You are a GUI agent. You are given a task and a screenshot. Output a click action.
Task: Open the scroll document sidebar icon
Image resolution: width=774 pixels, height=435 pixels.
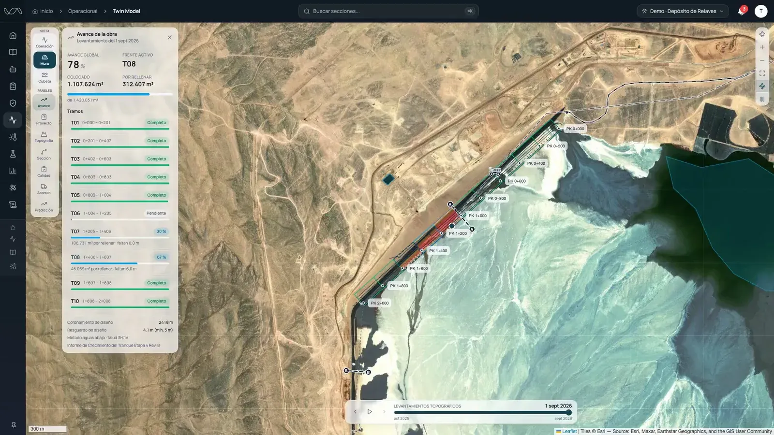pyautogui.click(x=13, y=204)
